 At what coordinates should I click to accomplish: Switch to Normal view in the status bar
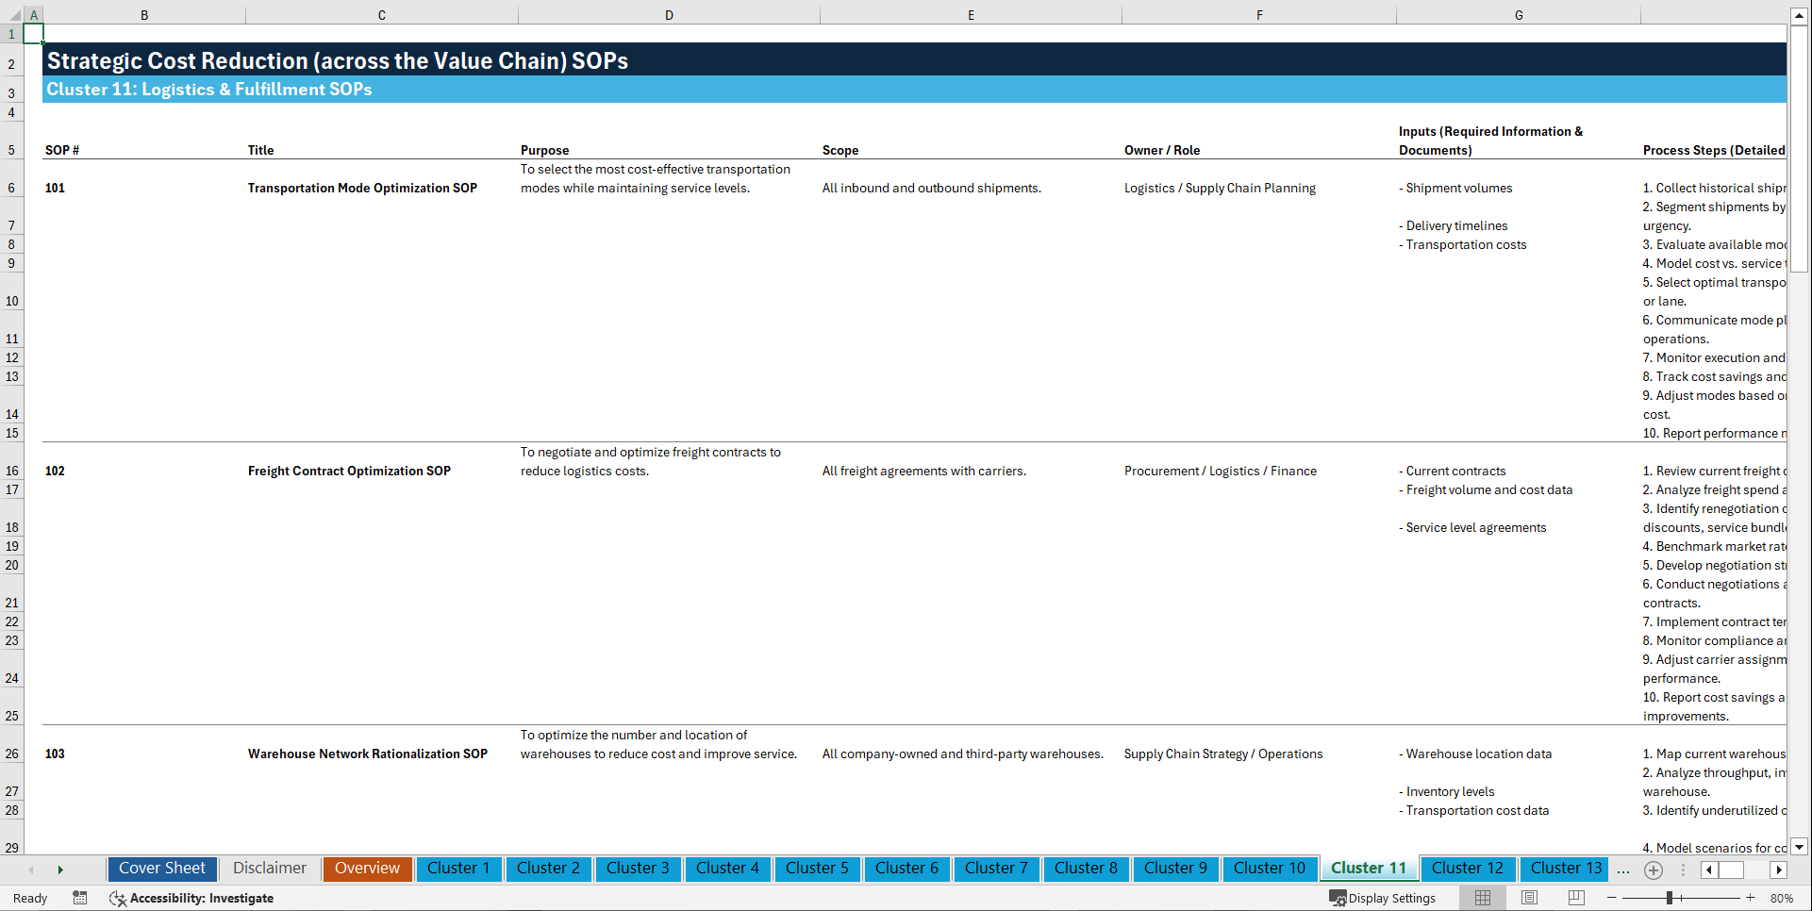click(x=1482, y=898)
